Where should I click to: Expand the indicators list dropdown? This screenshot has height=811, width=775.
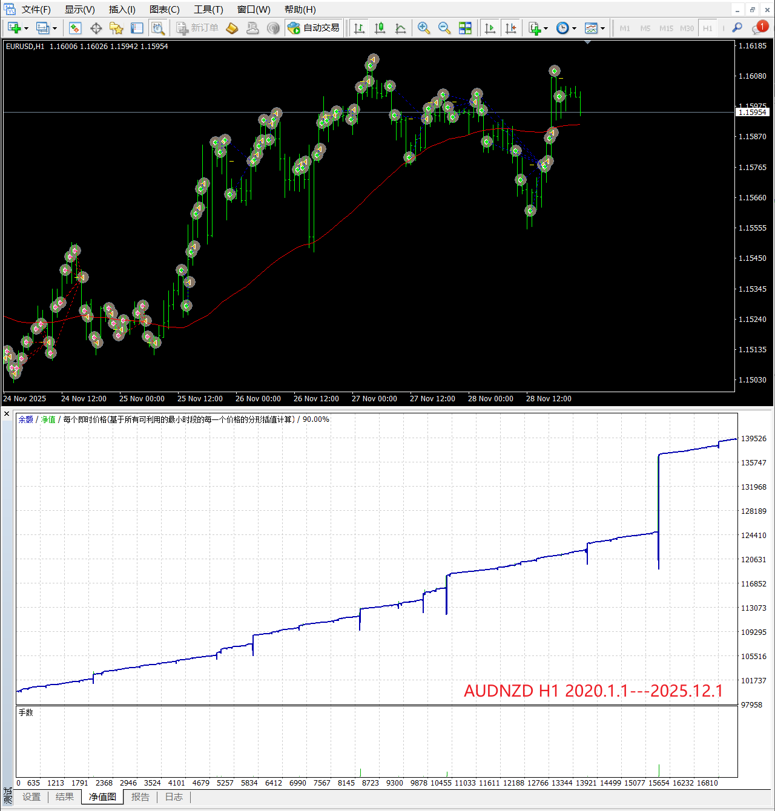(x=546, y=28)
